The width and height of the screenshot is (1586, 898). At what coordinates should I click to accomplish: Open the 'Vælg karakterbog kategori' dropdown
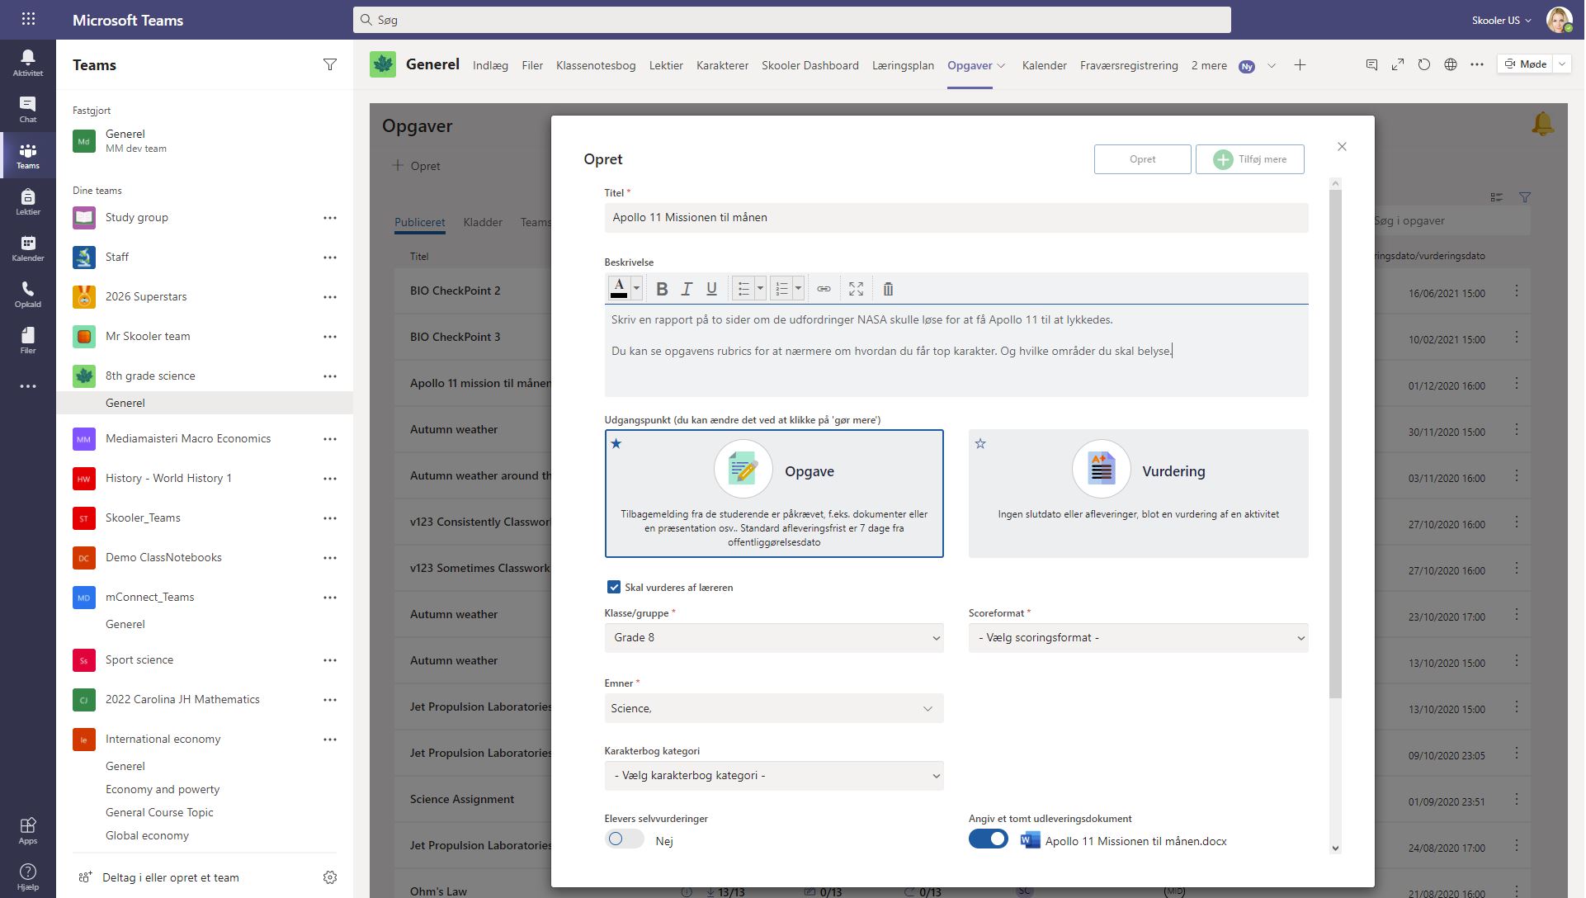point(773,775)
